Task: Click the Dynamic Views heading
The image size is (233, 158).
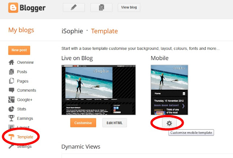Action: click(81, 147)
